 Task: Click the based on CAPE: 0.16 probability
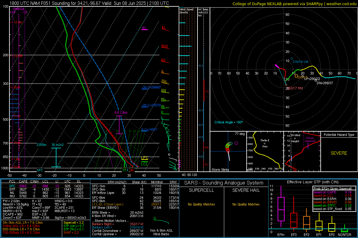coord(333,192)
